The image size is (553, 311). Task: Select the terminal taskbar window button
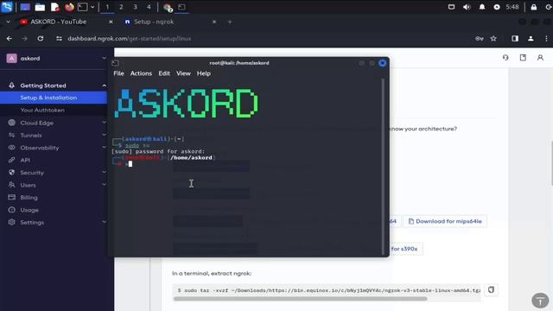(181, 7)
